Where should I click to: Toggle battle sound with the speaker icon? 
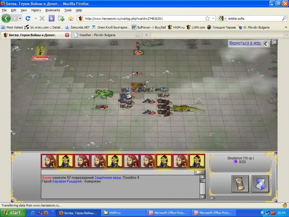pos(213,198)
